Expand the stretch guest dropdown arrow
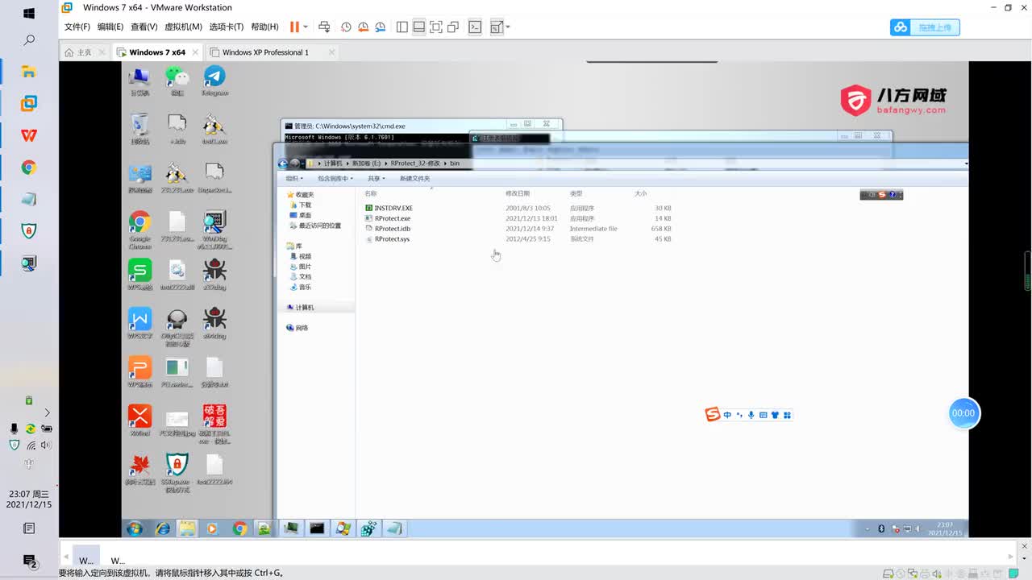The width and height of the screenshot is (1032, 580). pos(508,27)
